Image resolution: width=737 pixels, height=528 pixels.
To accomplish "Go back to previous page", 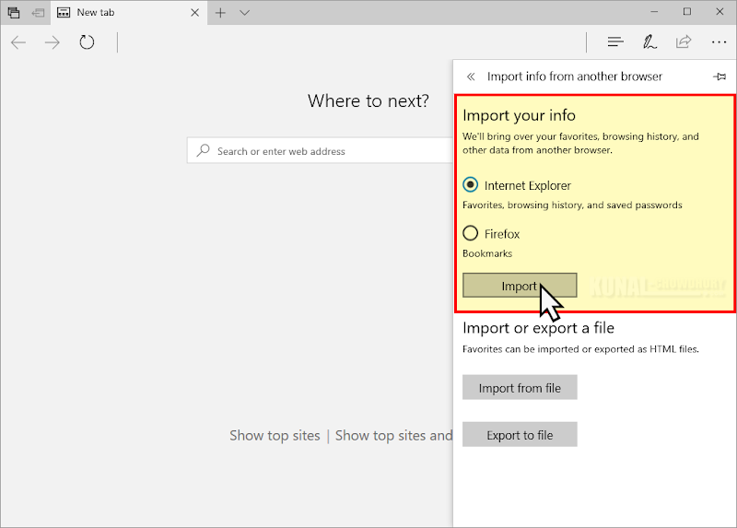I will pyautogui.click(x=18, y=42).
